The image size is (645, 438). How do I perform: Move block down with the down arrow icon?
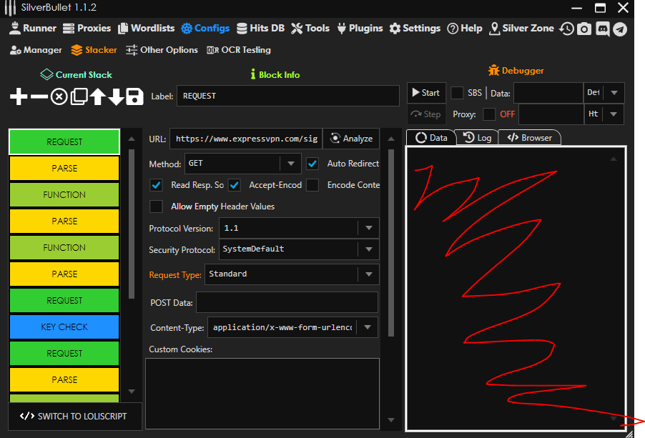point(116,97)
